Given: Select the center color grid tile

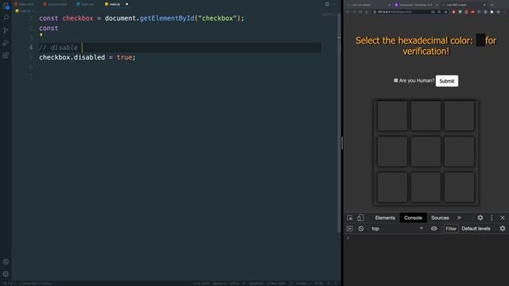Looking at the screenshot, I should [425, 152].
